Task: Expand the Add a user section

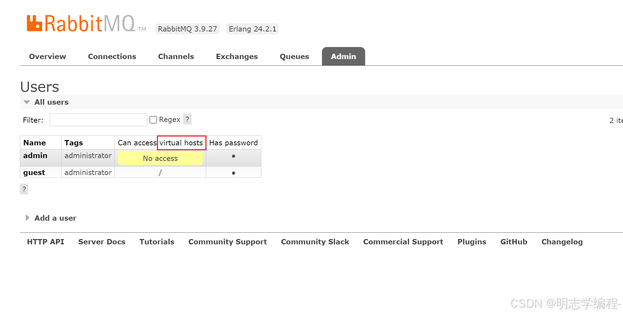Action: tap(55, 218)
